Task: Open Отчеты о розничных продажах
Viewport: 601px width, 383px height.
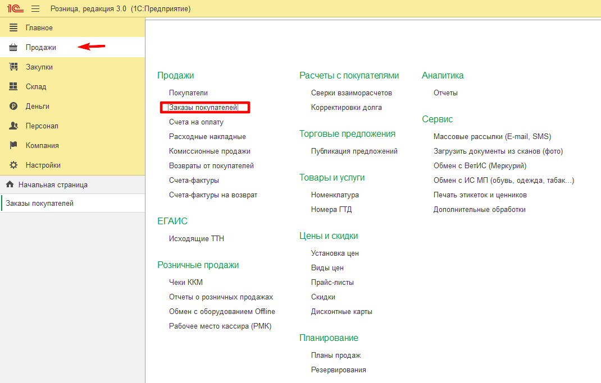Action: coord(221,297)
